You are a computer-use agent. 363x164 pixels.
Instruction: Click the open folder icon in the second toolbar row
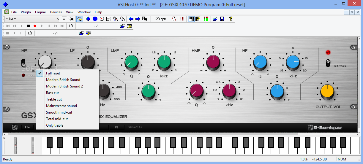coord(122,26)
